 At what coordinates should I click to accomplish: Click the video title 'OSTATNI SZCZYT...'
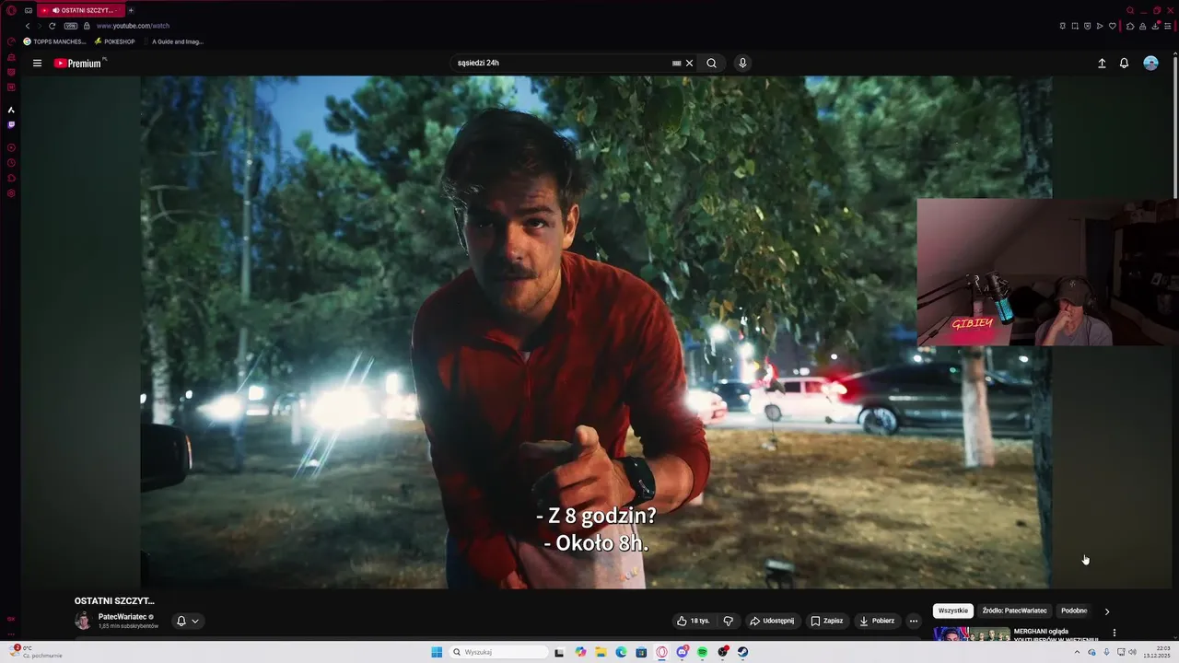point(114,601)
